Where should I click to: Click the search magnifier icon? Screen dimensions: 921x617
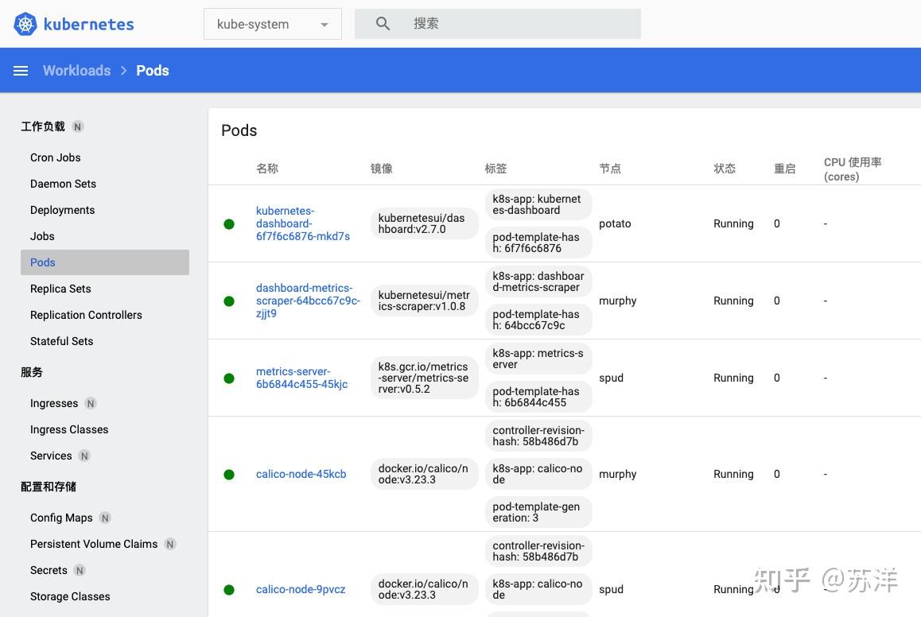(383, 24)
